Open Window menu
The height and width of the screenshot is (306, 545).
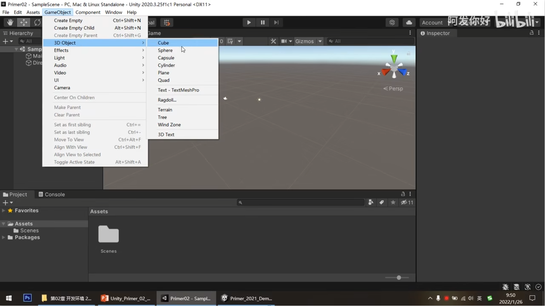(114, 12)
